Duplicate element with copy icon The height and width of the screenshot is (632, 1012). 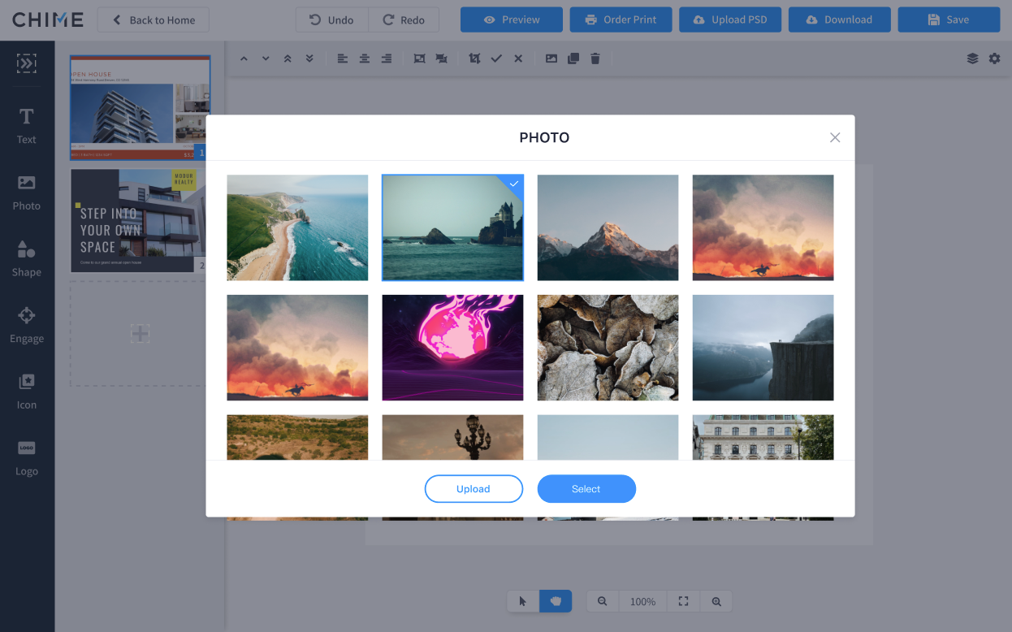[x=573, y=58]
